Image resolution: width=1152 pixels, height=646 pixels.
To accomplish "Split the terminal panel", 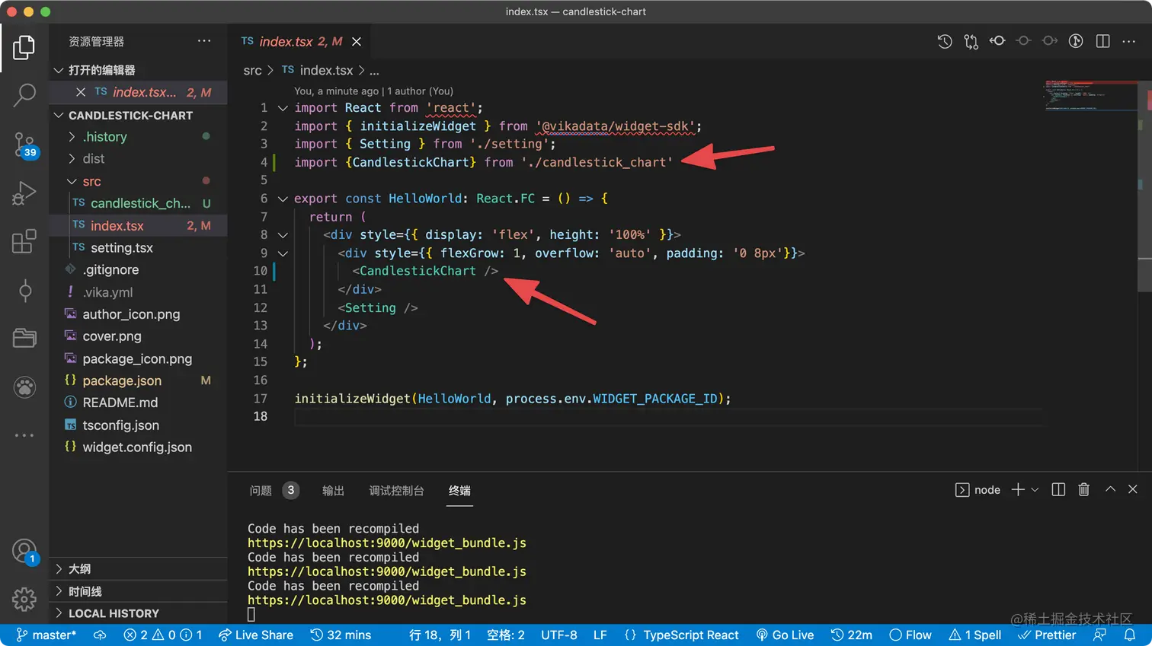I will click(x=1058, y=489).
